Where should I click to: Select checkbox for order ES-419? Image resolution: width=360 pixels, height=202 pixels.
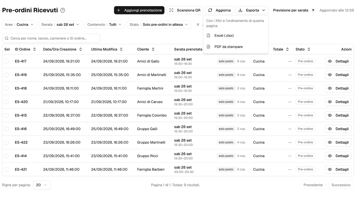[x=6, y=75]
